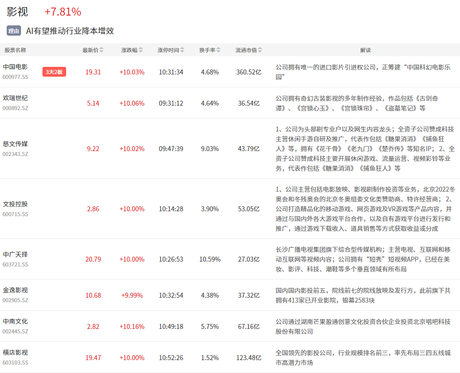This screenshot has width=460, height=373.
Task: Click 中国电影 price 19.31
Action: tap(93, 72)
